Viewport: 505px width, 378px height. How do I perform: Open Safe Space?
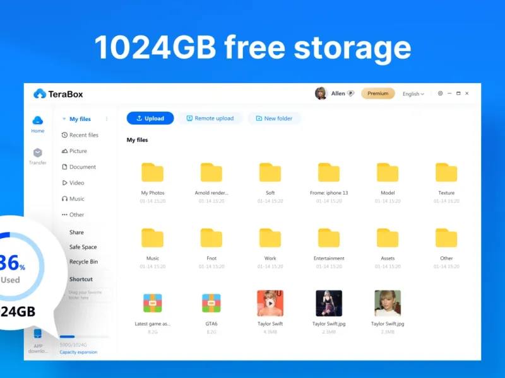point(83,247)
